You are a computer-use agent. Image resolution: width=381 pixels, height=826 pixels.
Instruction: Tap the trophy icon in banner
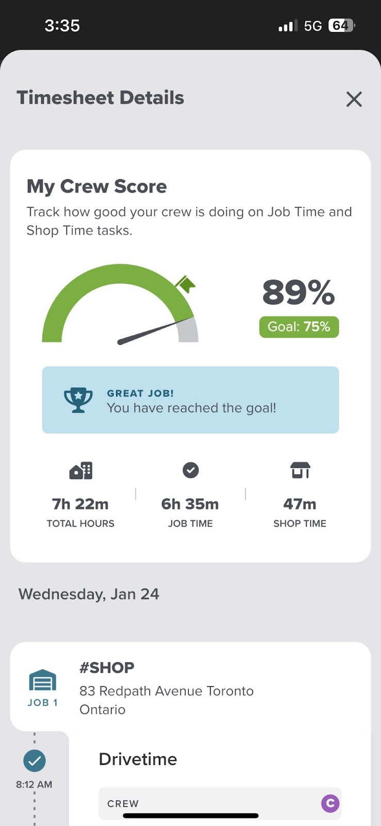(78, 400)
